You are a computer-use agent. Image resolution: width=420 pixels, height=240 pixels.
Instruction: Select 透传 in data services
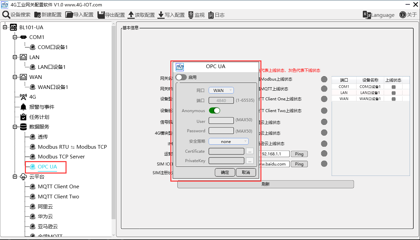43,137
